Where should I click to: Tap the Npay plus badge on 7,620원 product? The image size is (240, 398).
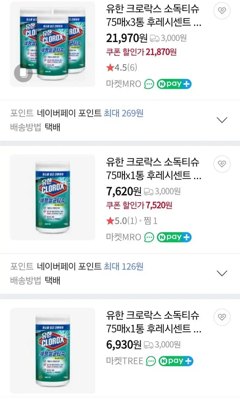coord(174,237)
